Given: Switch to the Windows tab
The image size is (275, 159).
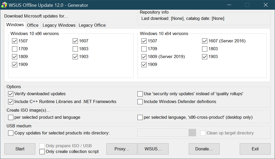Looking at the screenshot, I should 15,25.
